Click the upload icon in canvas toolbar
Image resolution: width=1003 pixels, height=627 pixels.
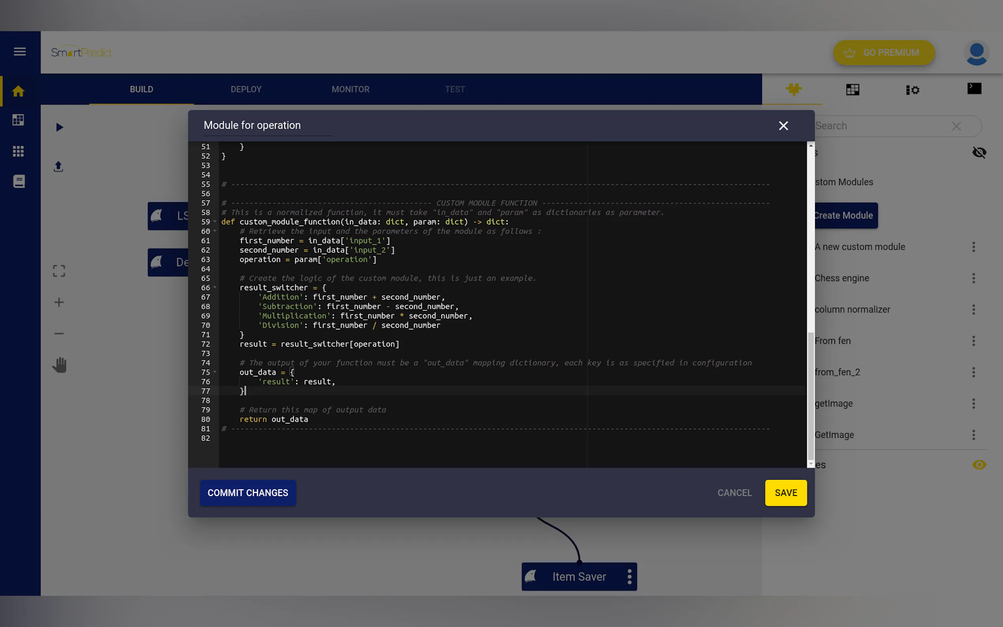tap(58, 166)
